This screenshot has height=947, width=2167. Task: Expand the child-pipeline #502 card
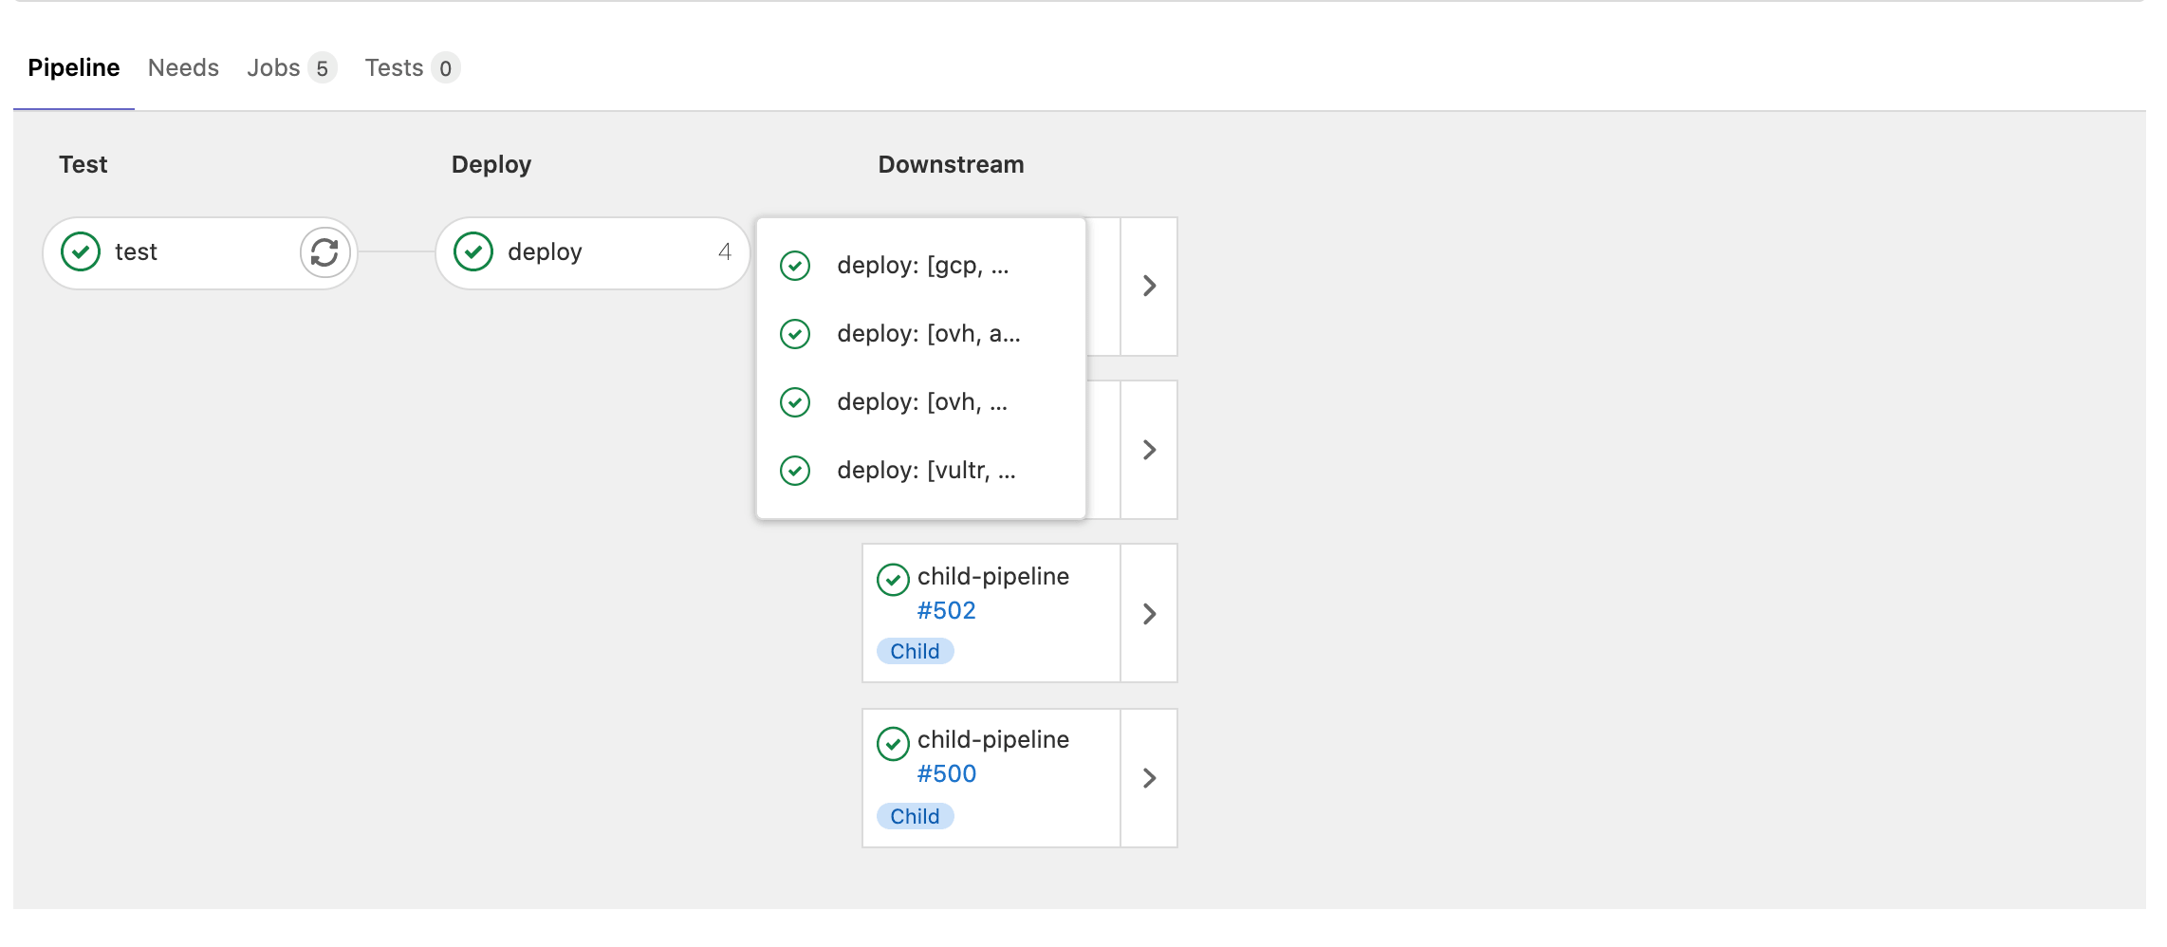point(1149,613)
